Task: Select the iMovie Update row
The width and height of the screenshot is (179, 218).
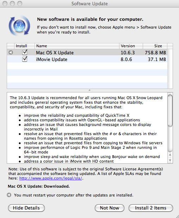Action: click(87, 59)
